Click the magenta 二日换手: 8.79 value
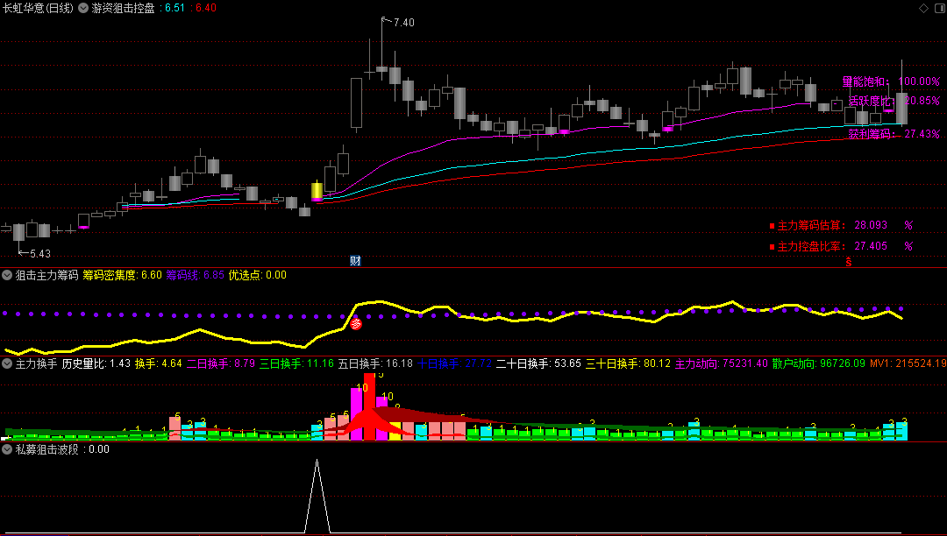Image resolution: width=947 pixels, height=536 pixels. pos(220,363)
